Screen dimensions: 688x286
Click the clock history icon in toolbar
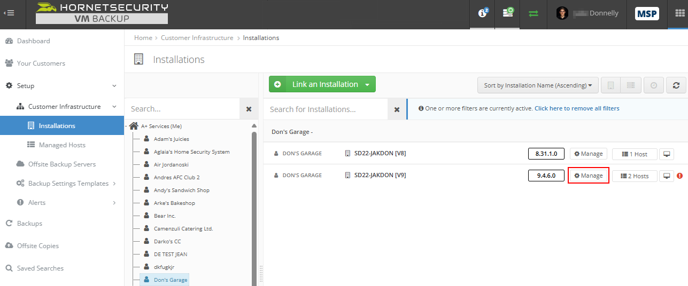coord(654,85)
